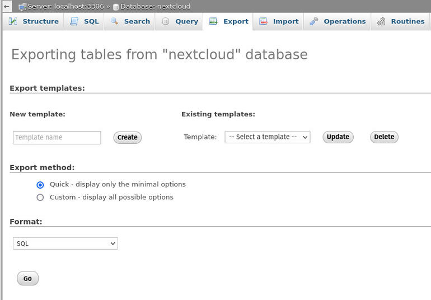
Task: Select the Custom export method radio
Action: click(x=40, y=198)
